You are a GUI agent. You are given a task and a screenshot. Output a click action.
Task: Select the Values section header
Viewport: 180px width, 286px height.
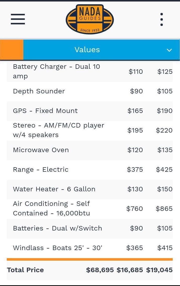tap(102, 50)
